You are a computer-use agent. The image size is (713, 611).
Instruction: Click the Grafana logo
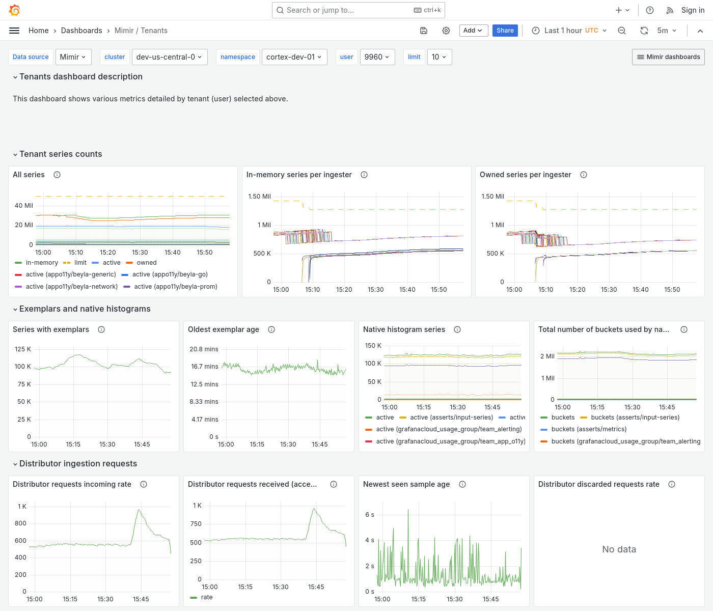coord(14,10)
